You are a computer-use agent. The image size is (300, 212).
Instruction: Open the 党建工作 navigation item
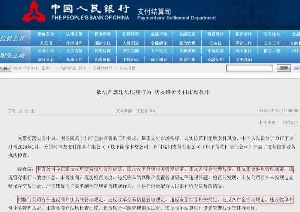[244, 43]
